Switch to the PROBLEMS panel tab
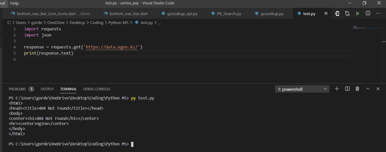 pyautogui.click(x=17, y=89)
